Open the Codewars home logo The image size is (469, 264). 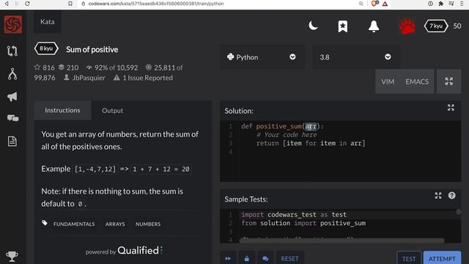click(x=13, y=24)
